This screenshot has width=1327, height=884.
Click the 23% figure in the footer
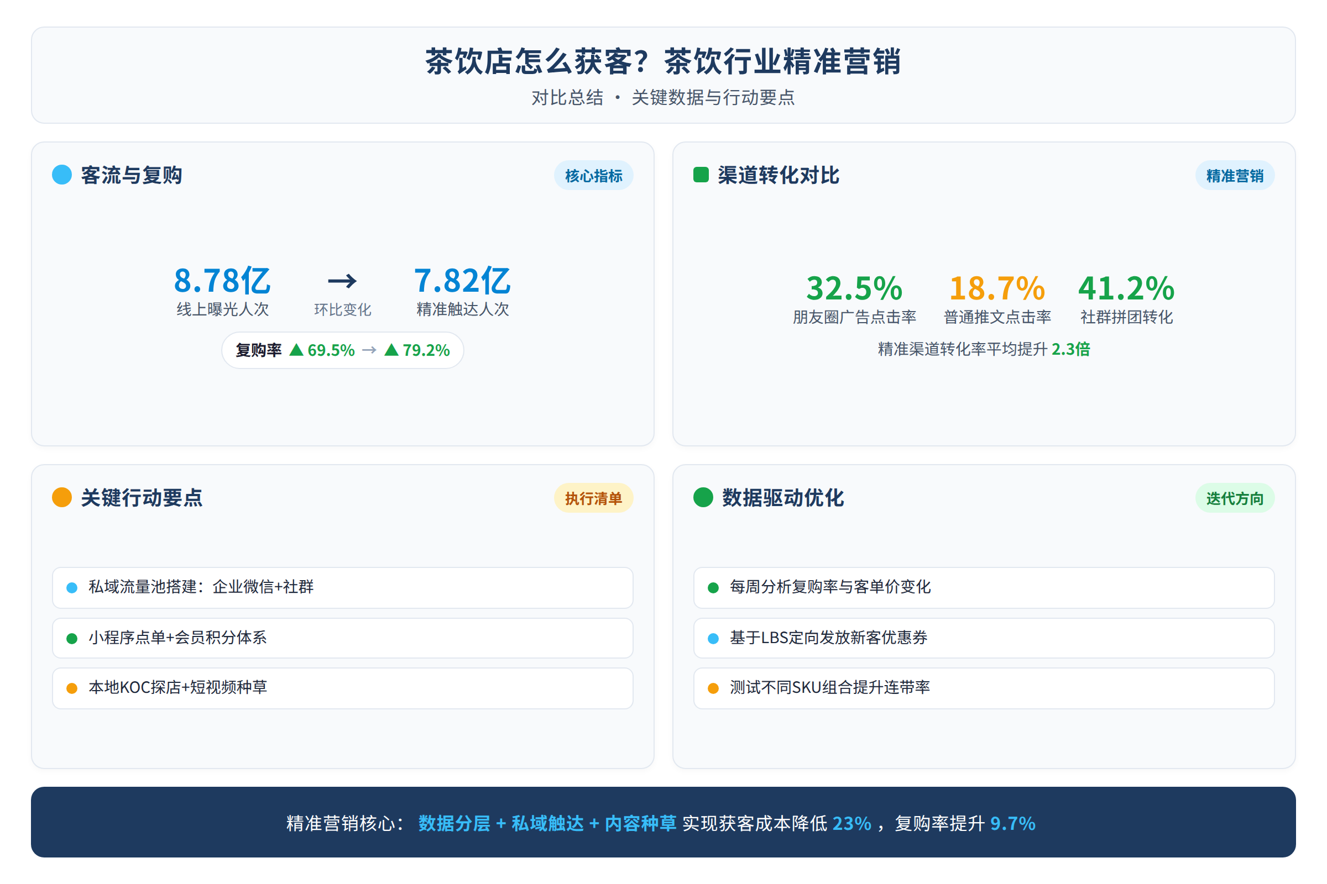coord(852,823)
